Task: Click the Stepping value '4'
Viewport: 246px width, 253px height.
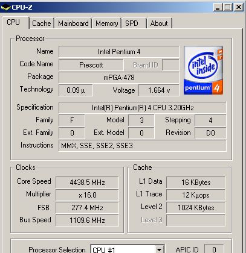Action: [210, 120]
